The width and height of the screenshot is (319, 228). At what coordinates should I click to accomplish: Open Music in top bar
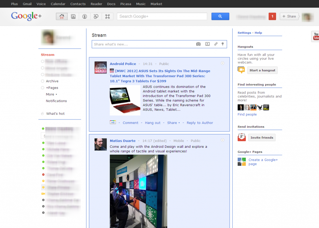141,4
